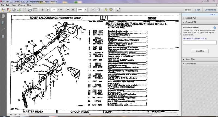218x117 pixels.
Task: Expand the Export PDF section
Action: point(184,18)
